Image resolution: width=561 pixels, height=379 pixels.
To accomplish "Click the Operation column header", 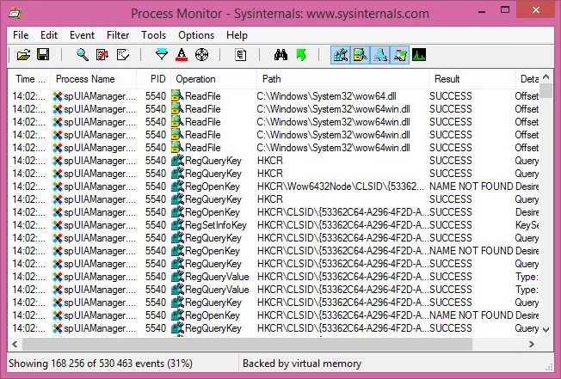I will (x=214, y=79).
